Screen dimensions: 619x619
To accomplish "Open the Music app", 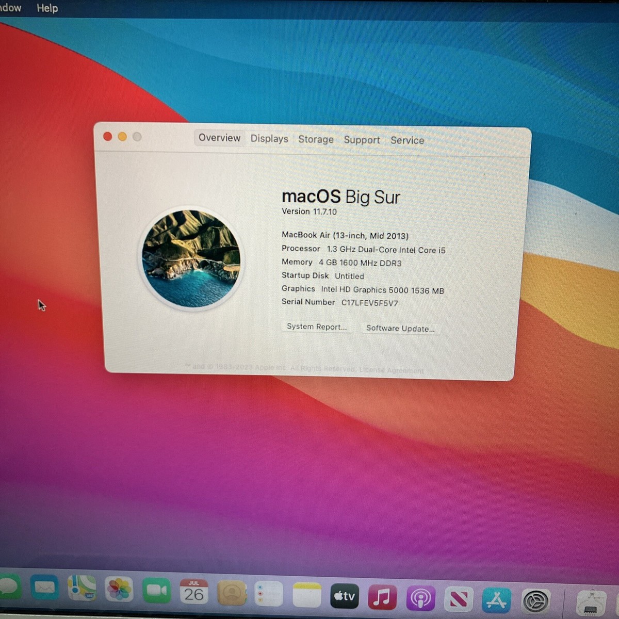I will point(382,598).
